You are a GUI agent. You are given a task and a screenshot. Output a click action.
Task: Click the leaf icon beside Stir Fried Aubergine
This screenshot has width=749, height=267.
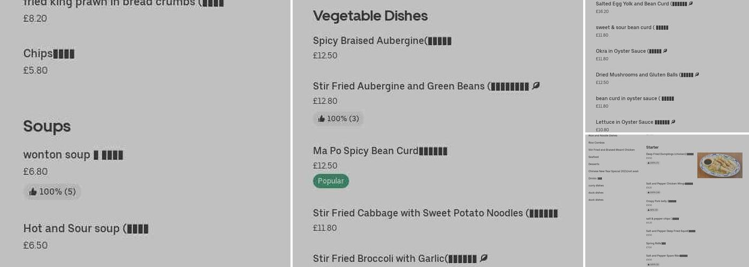click(536, 86)
